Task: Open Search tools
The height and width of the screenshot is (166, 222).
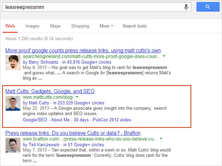Action: [x=135, y=26]
